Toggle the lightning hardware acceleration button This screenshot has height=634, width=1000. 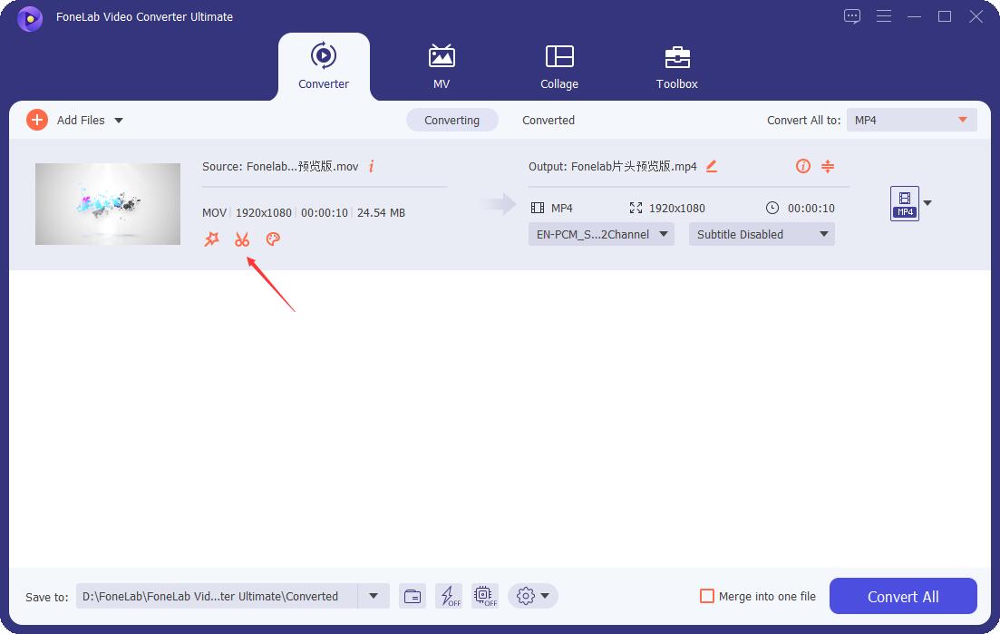coord(449,596)
